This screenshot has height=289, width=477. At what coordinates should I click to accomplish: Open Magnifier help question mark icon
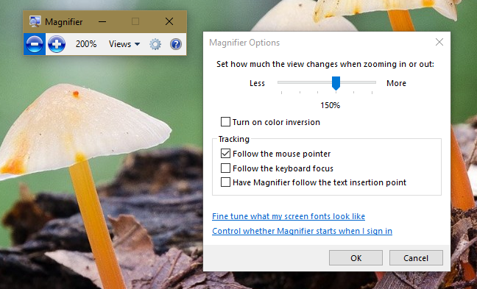[176, 44]
